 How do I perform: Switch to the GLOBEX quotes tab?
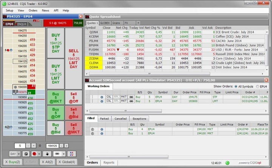click(105, 23)
